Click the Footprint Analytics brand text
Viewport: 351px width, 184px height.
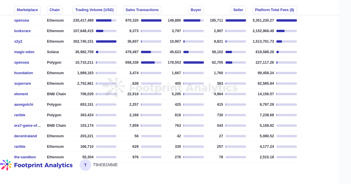point(43,165)
